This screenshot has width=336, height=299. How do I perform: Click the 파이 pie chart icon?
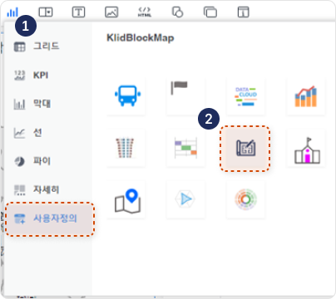(19, 161)
